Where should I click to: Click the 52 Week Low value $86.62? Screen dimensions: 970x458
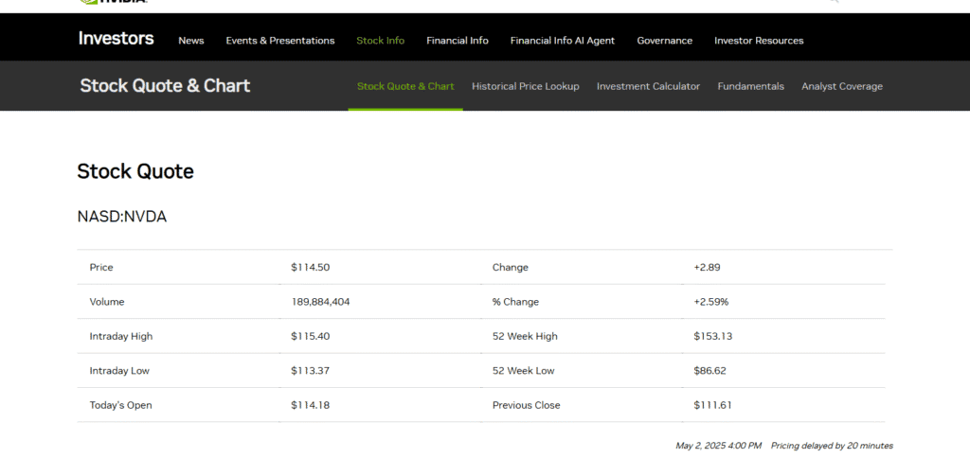pos(710,371)
